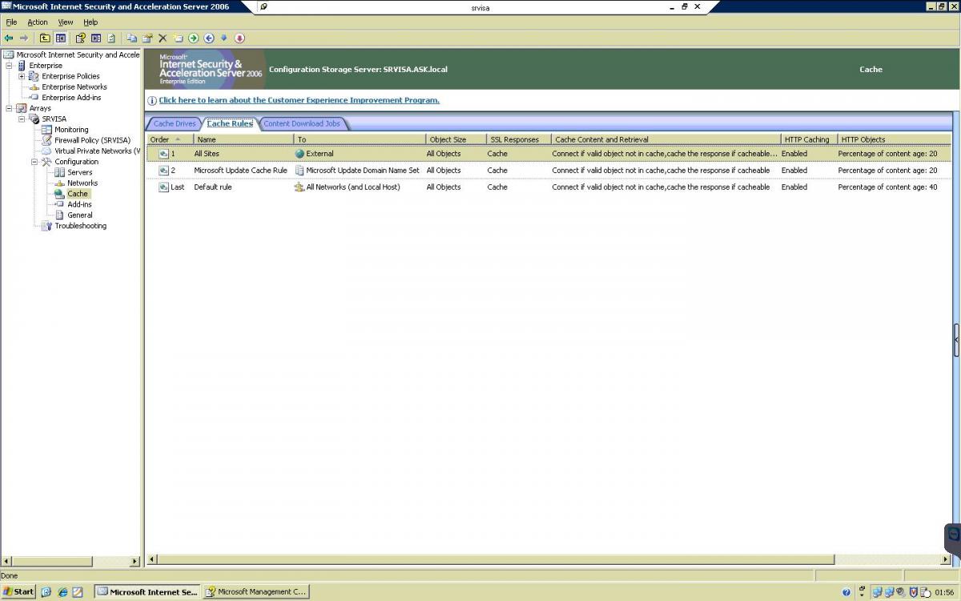
Task: Click the Delete X toolbar icon
Action: pos(163,38)
